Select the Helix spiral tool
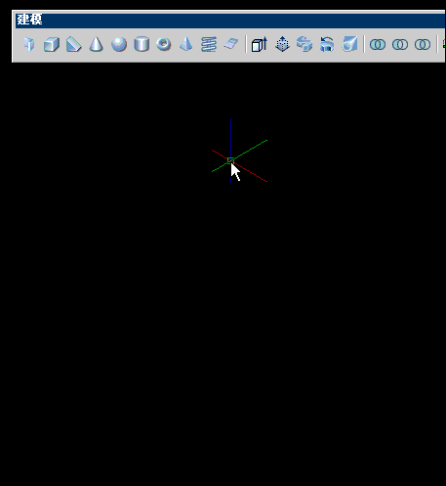Image resolution: width=446 pixels, height=486 pixels. point(209,44)
